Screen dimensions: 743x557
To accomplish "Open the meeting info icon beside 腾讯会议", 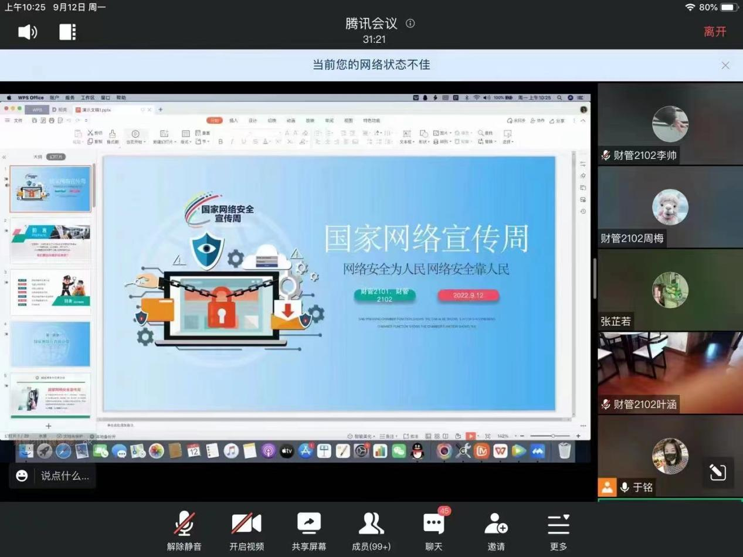I will click(410, 23).
